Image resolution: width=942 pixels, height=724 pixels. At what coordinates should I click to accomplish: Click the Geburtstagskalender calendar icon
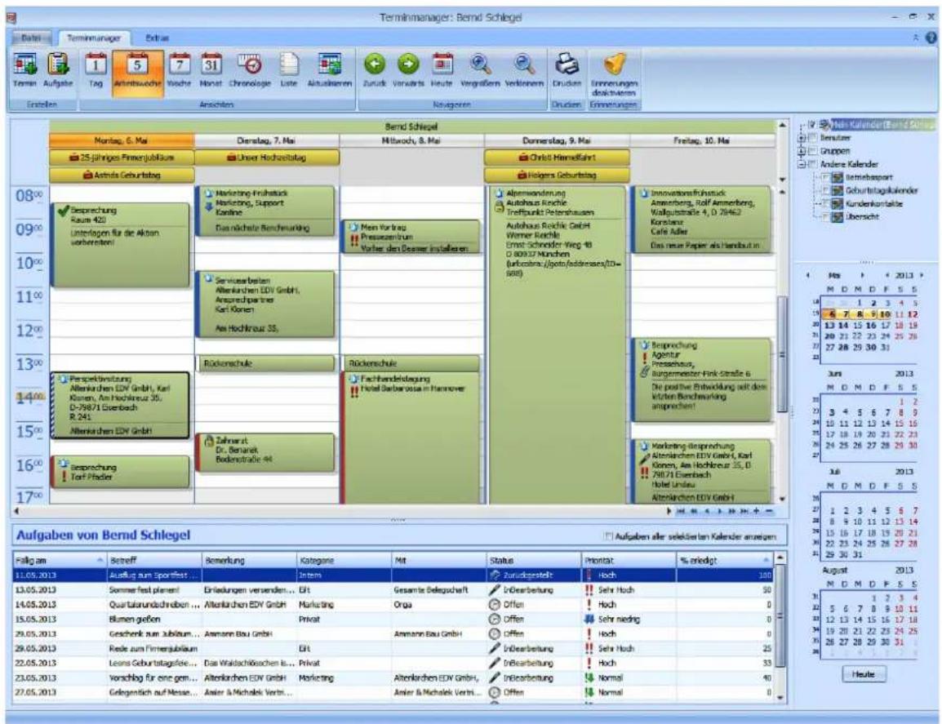coord(837,190)
